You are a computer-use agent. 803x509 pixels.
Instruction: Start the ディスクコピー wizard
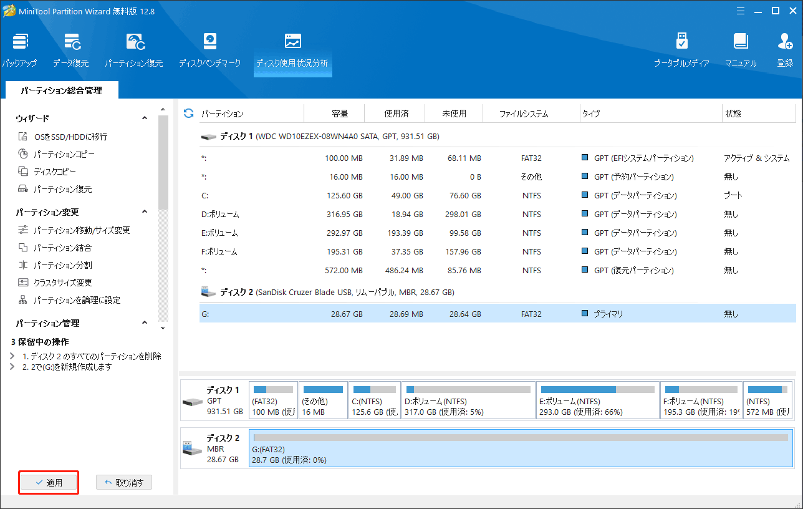pyautogui.click(x=47, y=172)
